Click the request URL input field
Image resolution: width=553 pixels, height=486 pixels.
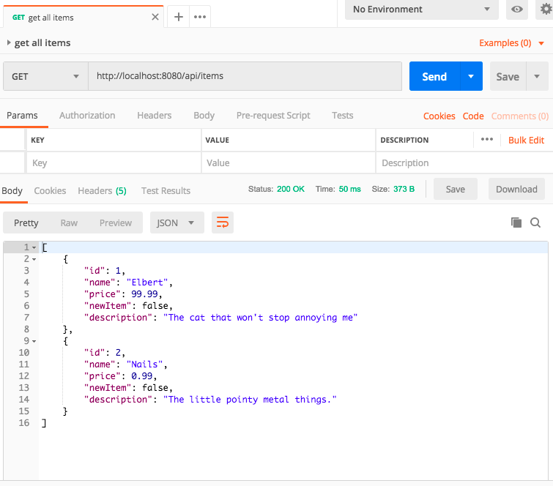(x=245, y=76)
